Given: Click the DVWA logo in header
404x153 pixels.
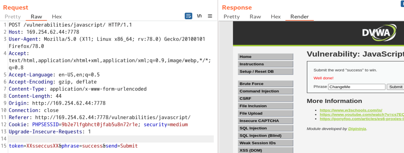Looking at the screenshot, I should point(379,33).
